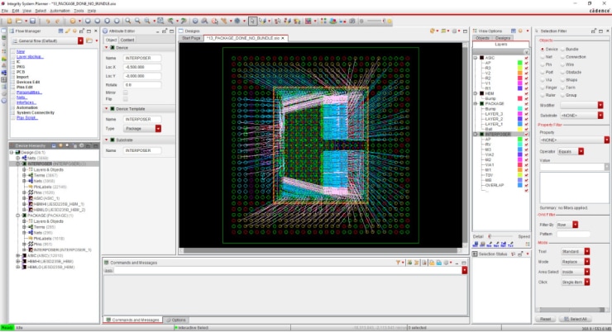The height and width of the screenshot is (332, 612).
Task: Click the Undo arrow in toolbar
Action: point(49,20)
